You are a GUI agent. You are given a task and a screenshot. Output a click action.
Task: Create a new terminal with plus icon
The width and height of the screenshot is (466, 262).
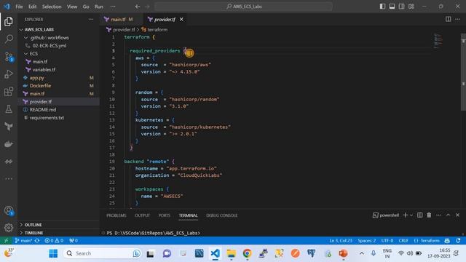405,215
